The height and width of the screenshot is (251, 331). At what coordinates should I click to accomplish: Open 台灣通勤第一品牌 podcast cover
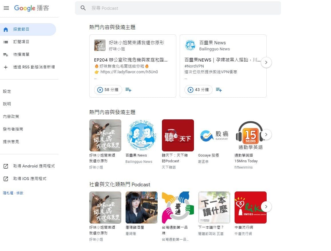(x=178, y=207)
